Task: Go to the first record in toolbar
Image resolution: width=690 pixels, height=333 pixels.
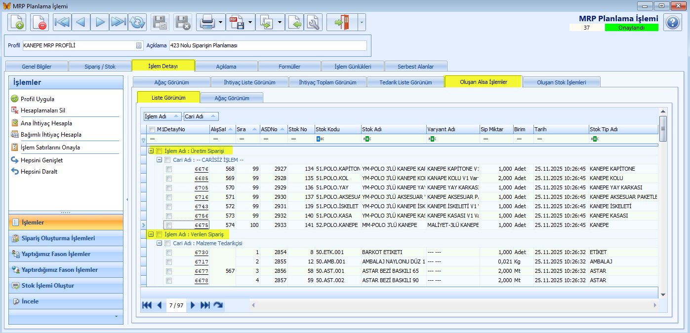Action: [62, 22]
